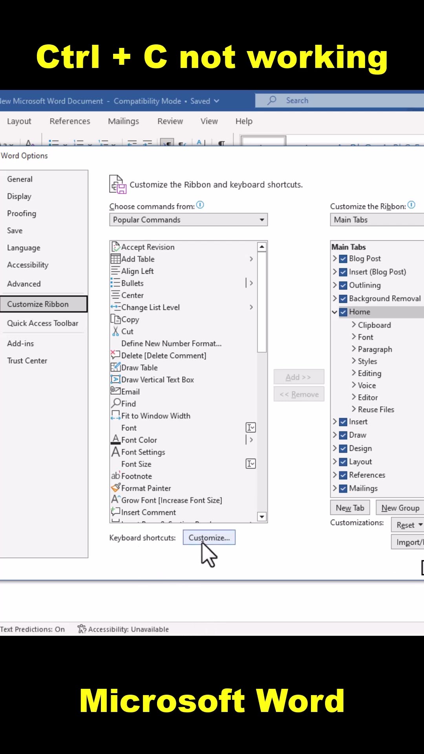This screenshot has height=754, width=424.
Task: Uncheck the Insert (Blog Post) checkbox
Action: coord(343,272)
